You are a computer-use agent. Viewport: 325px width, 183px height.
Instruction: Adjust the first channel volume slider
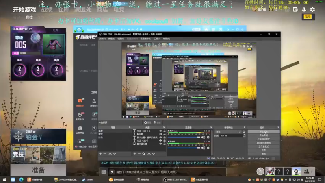(x=184, y=137)
